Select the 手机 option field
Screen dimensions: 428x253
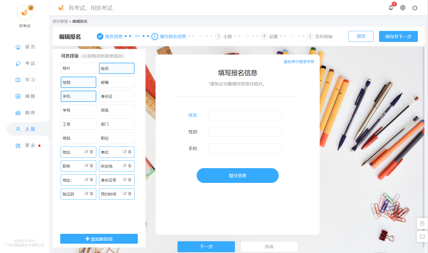[x=78, y=96]
